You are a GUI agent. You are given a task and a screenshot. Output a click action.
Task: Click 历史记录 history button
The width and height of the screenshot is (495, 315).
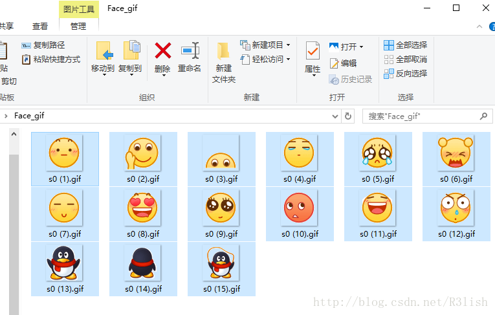click(351, 79)
